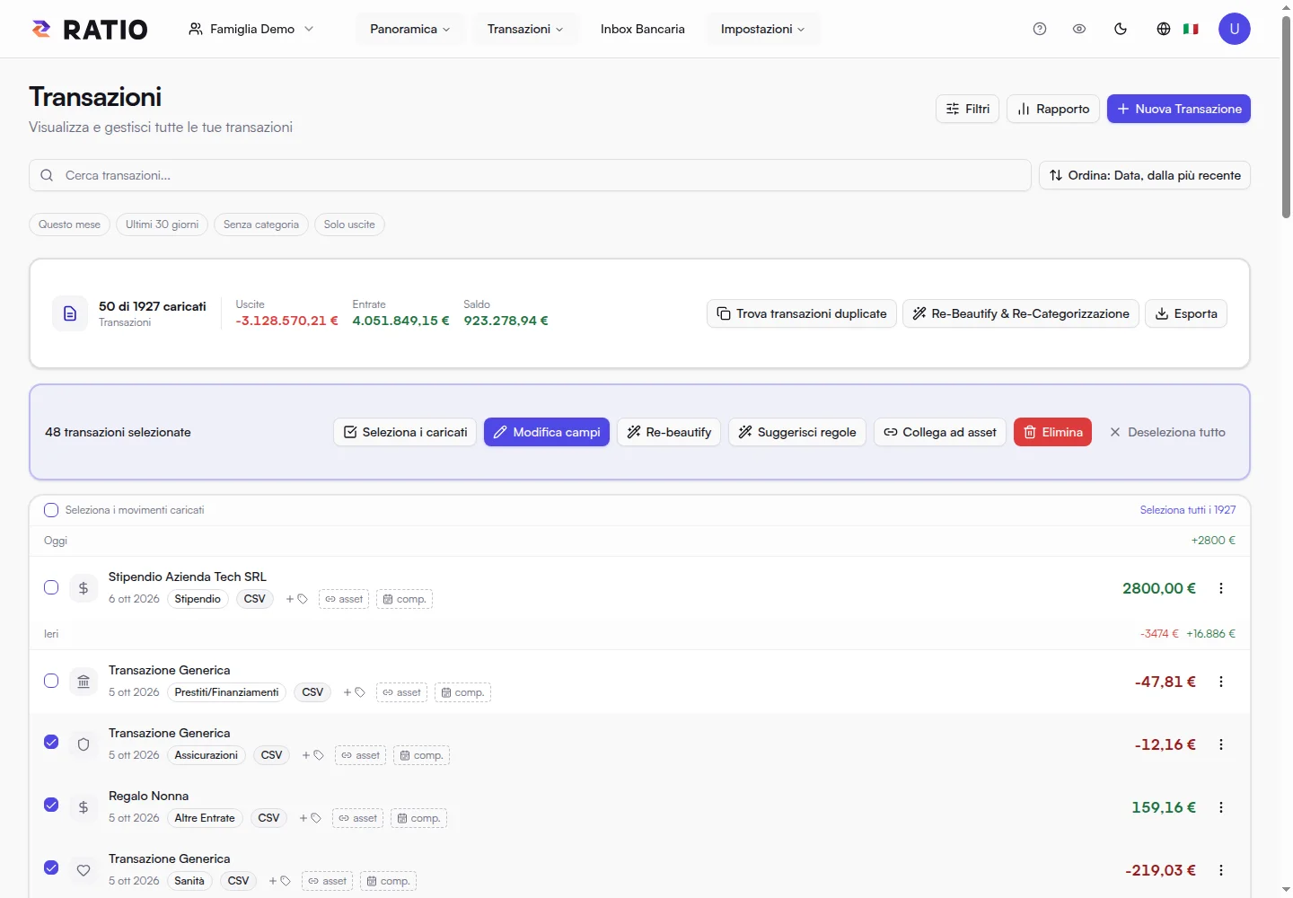The image size is (1293, 898).
Task: Switch to dark mode moon icon
Action: [1121, 29]
